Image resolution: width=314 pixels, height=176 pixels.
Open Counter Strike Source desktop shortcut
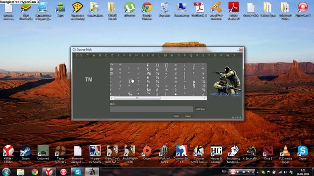pyautogui.click(x=199, y=154)
